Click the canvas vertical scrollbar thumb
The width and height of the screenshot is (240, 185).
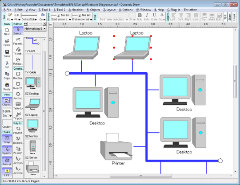pos(235,81)
